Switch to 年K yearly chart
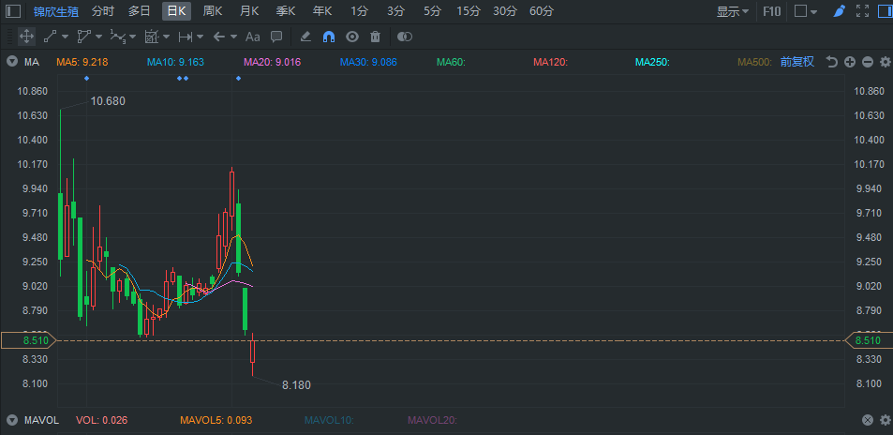 (322, 11)
